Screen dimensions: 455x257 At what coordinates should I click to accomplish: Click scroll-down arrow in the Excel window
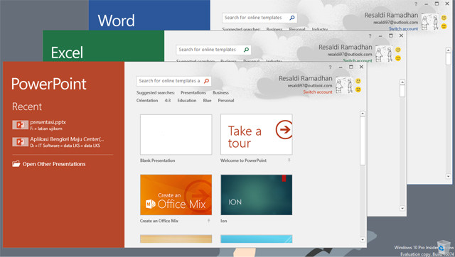[402, 208]
